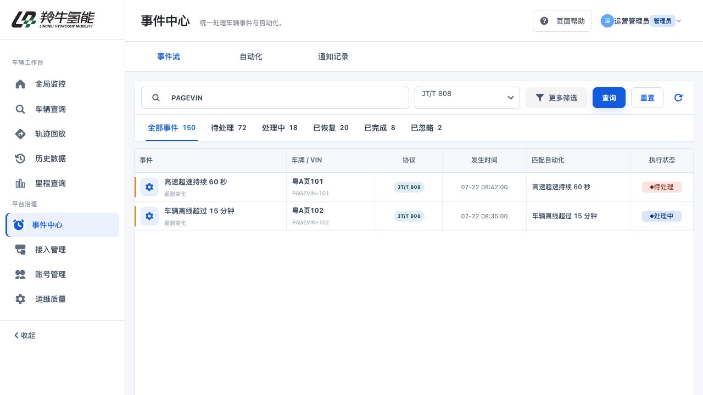The height and width of the screenshot is (395, 703).
Task: Switch to the 自动化 tab
Action: pos(251,57)
